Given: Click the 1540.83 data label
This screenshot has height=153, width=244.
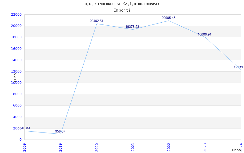Looking at the screenshot, I should tap(24, 128).
